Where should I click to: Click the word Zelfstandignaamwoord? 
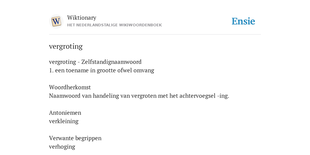click(x=111, y=62)
